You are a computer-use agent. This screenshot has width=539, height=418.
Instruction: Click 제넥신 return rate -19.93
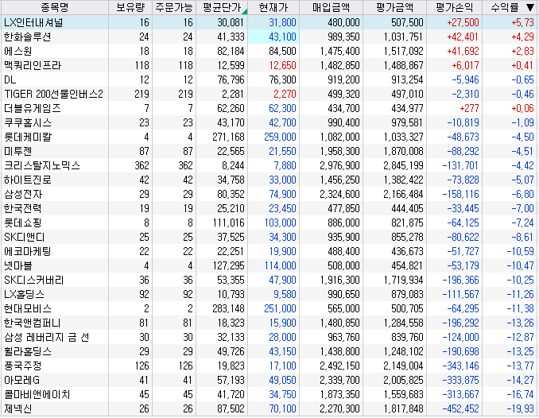click(520, 409)
